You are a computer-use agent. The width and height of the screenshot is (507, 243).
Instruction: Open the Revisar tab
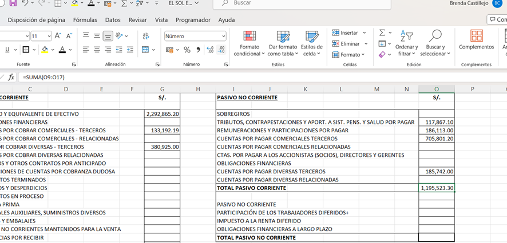pos(138,19)
